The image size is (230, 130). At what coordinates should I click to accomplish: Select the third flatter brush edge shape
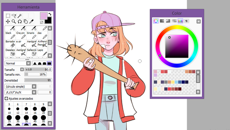click(44, 63)
